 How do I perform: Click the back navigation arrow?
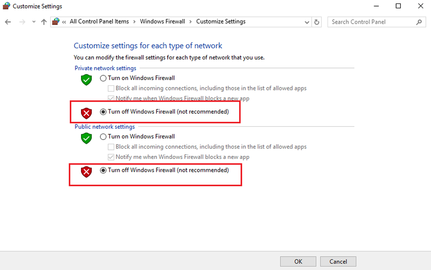[8, 22]
